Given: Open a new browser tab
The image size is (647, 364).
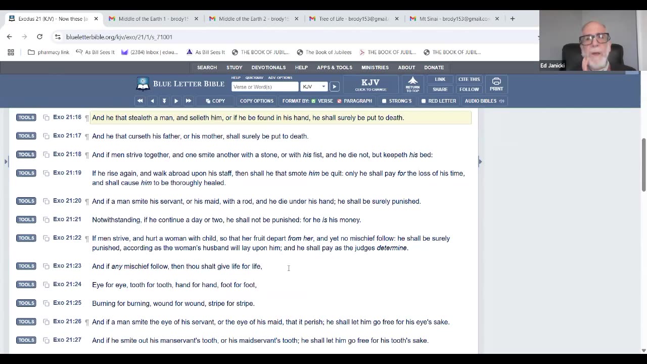Looking at the screenshot, I should 512,19.
